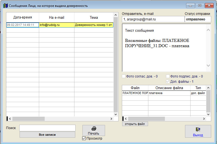Click the messages table scroll left arrow
Viewport: 217px width, 144px height.
(10, 119)
